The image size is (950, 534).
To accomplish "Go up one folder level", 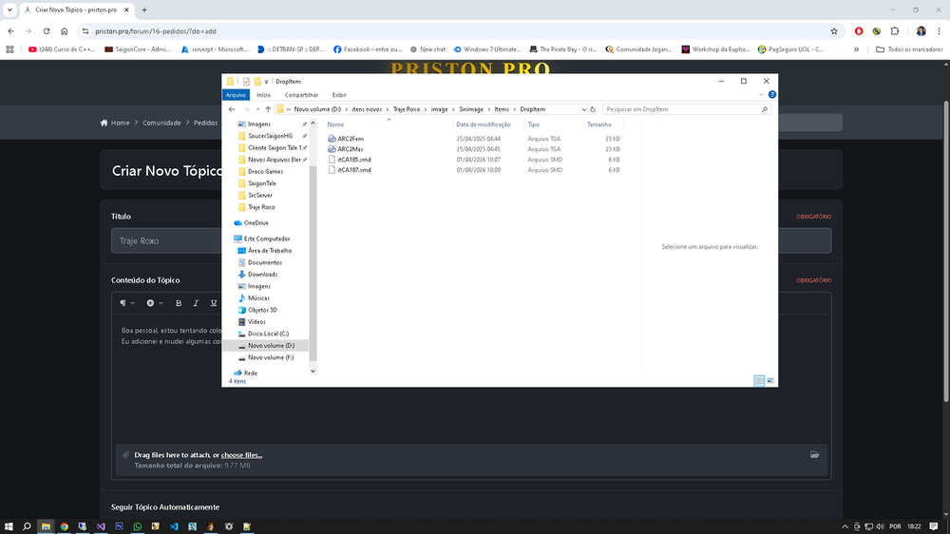I will 268,109.
